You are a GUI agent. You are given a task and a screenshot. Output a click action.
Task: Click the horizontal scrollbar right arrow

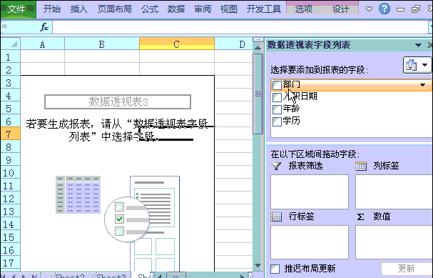pos(243,276)
